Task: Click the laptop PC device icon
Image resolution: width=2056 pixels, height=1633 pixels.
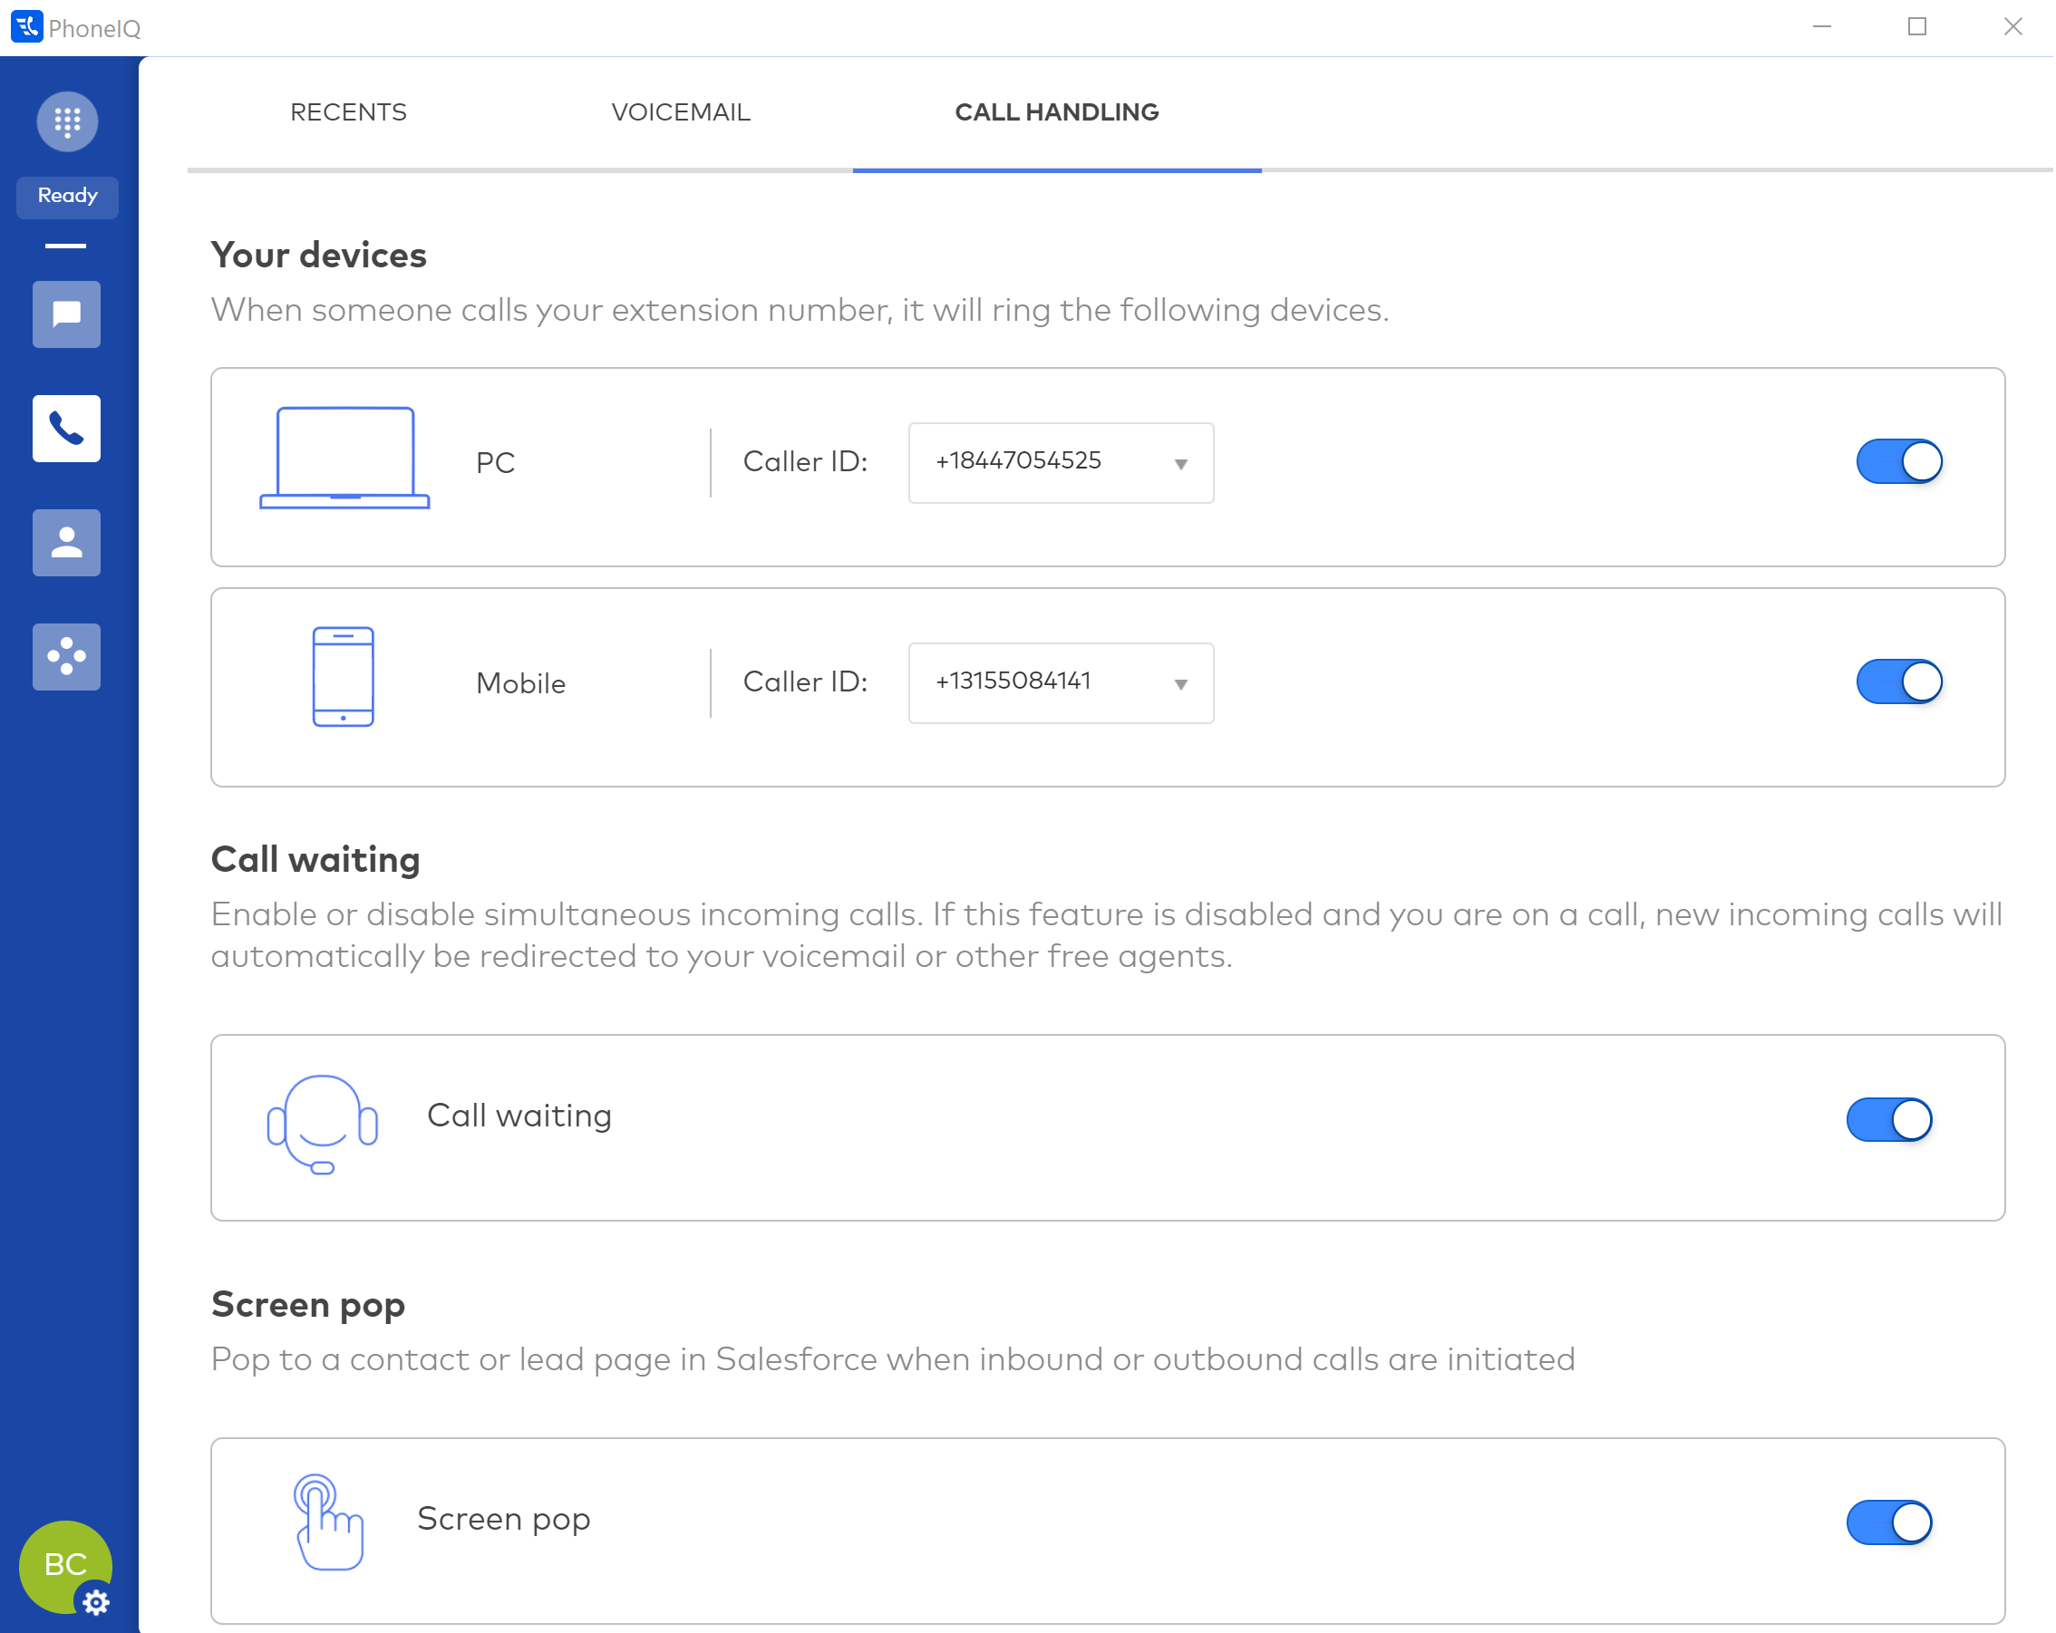Action: (344, 459)
